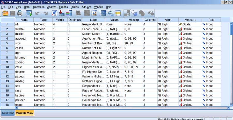Toggle the Value labels toolbar button
Image resolution: width=233 pixels, height=120 pixels.
[127, 13]
